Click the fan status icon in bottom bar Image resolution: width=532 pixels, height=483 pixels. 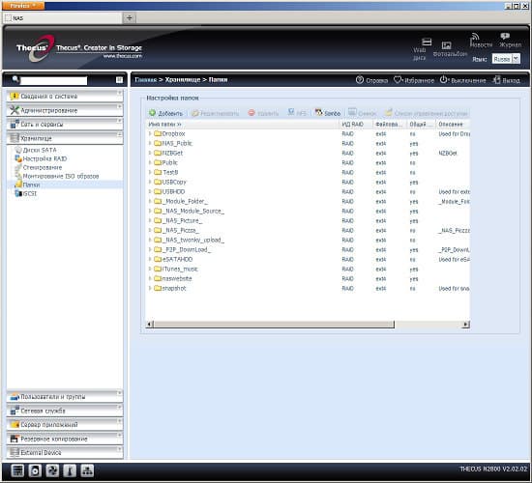[x=52, y=470]
